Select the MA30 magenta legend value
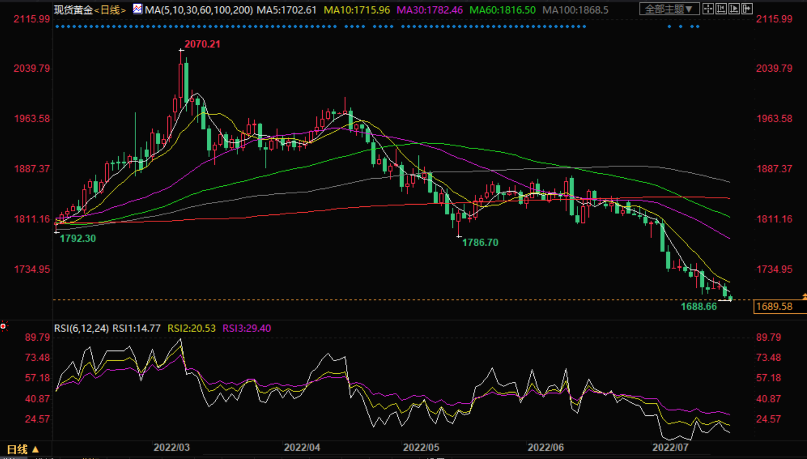Viewport: 807px width, 459px height. click(430, 10)
